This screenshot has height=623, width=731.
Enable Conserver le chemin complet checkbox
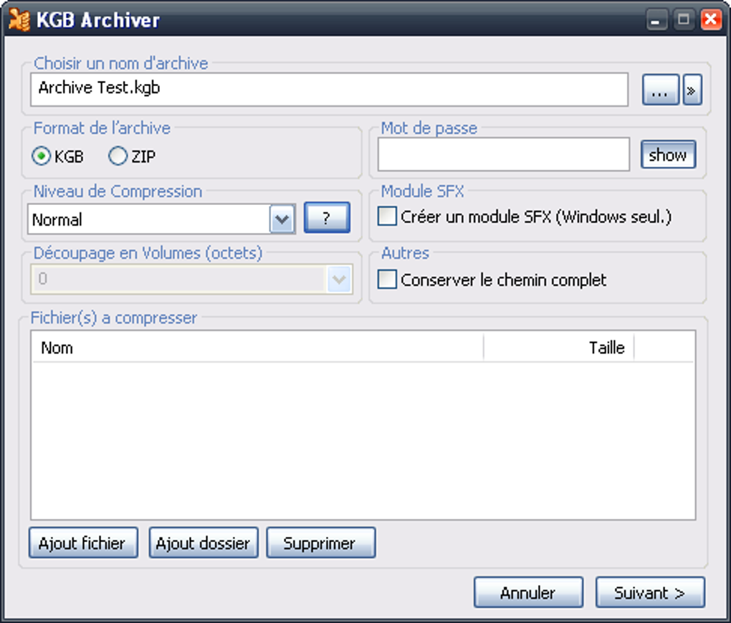[x=387, y=280]
